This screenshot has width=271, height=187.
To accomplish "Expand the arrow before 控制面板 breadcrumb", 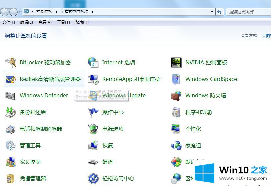I will (x=32, y=12).
